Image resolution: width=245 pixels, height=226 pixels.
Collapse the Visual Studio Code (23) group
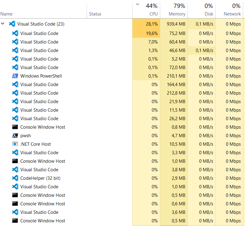tap(3, 24)
